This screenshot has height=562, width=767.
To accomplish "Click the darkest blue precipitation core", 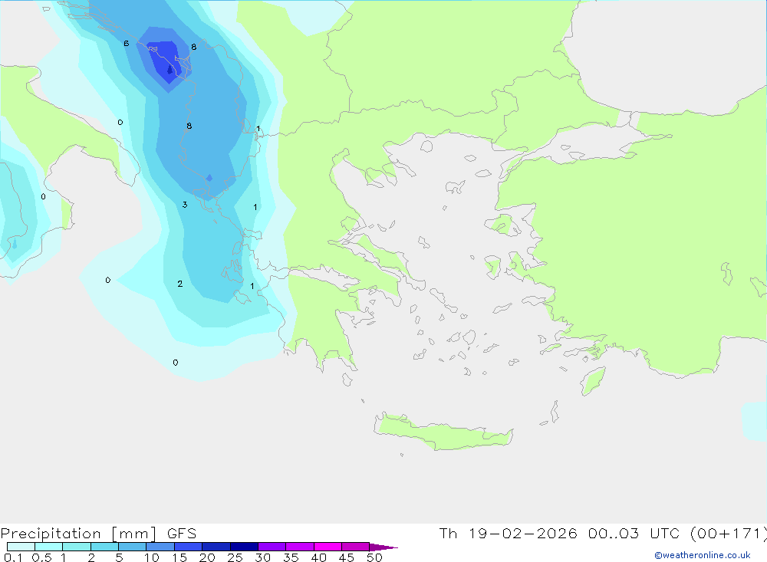I will (x=170, y=70).
